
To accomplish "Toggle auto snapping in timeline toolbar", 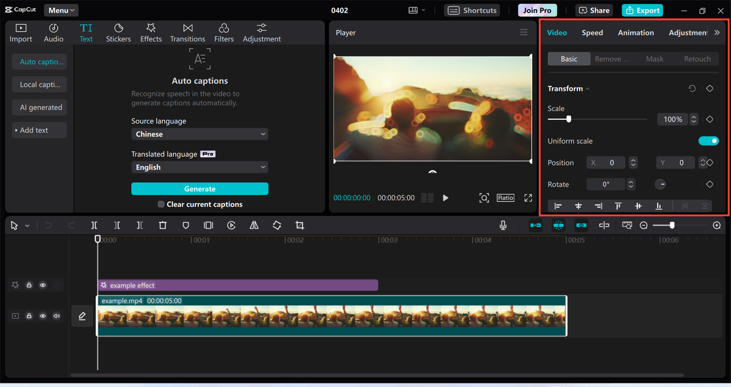I will click(559, 225).
